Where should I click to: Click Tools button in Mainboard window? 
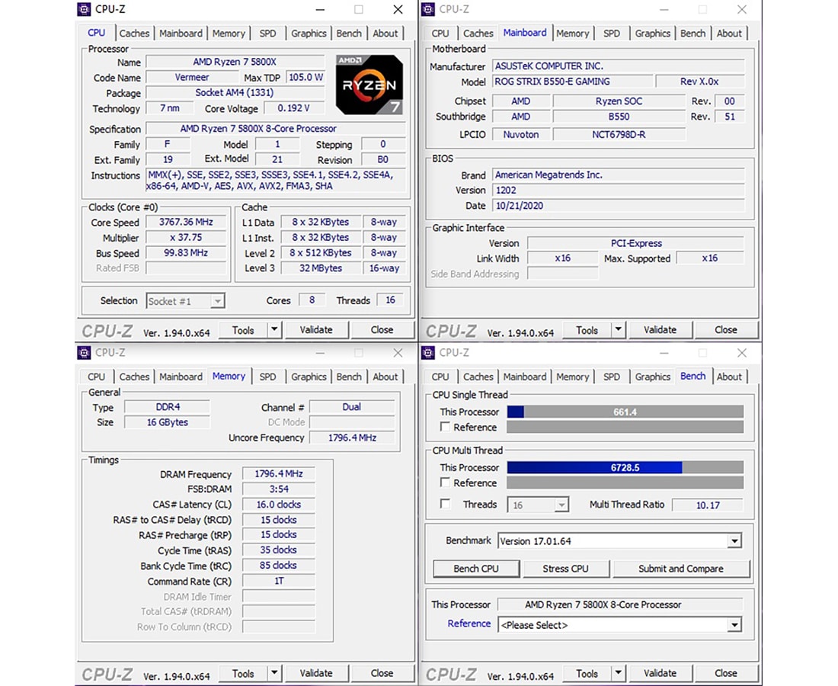(x=587, y=330)
